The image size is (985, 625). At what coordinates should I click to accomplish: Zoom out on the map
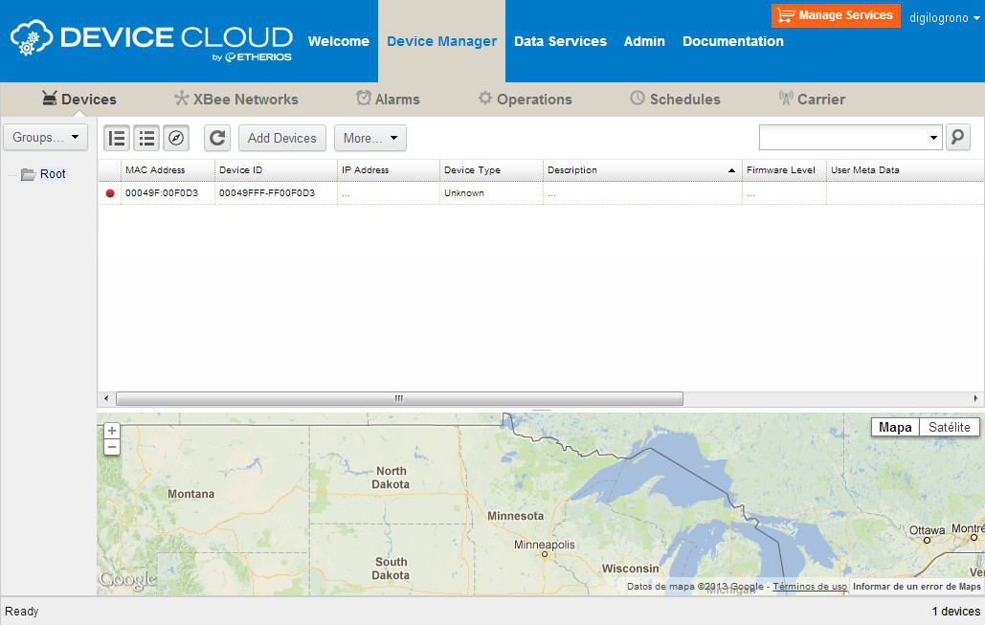pyautogui.click(x=112, y=447)
